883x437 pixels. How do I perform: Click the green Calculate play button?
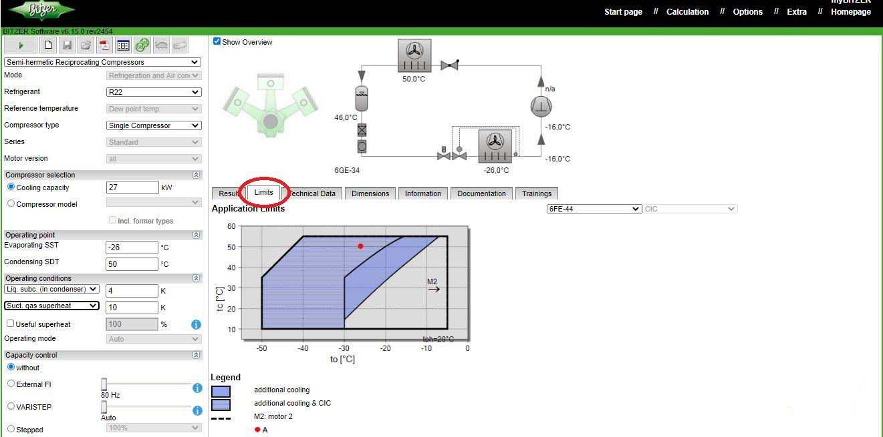pyautogui.click(x=21, y=45)
